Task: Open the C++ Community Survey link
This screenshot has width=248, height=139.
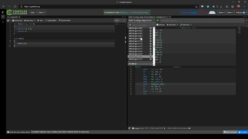Action: (134, 12)
